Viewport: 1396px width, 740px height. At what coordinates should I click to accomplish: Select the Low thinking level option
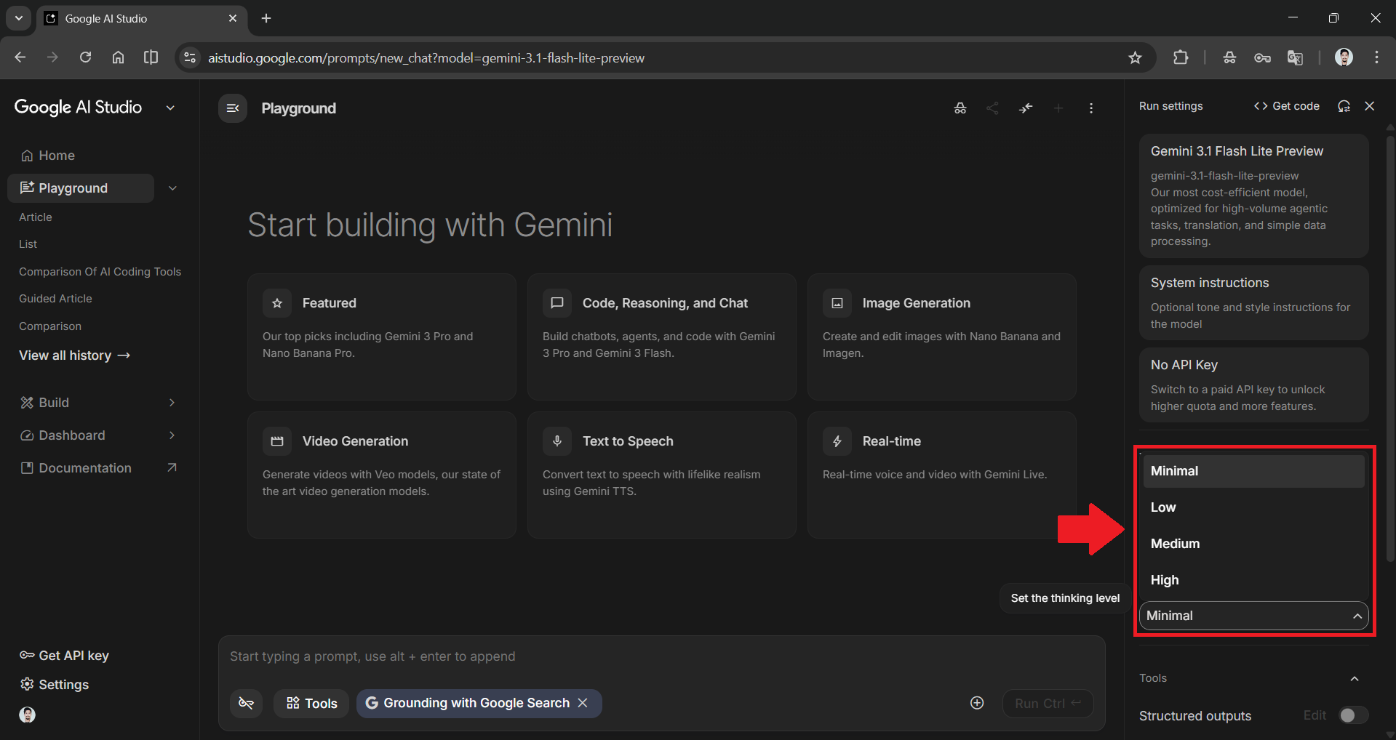1163,507
